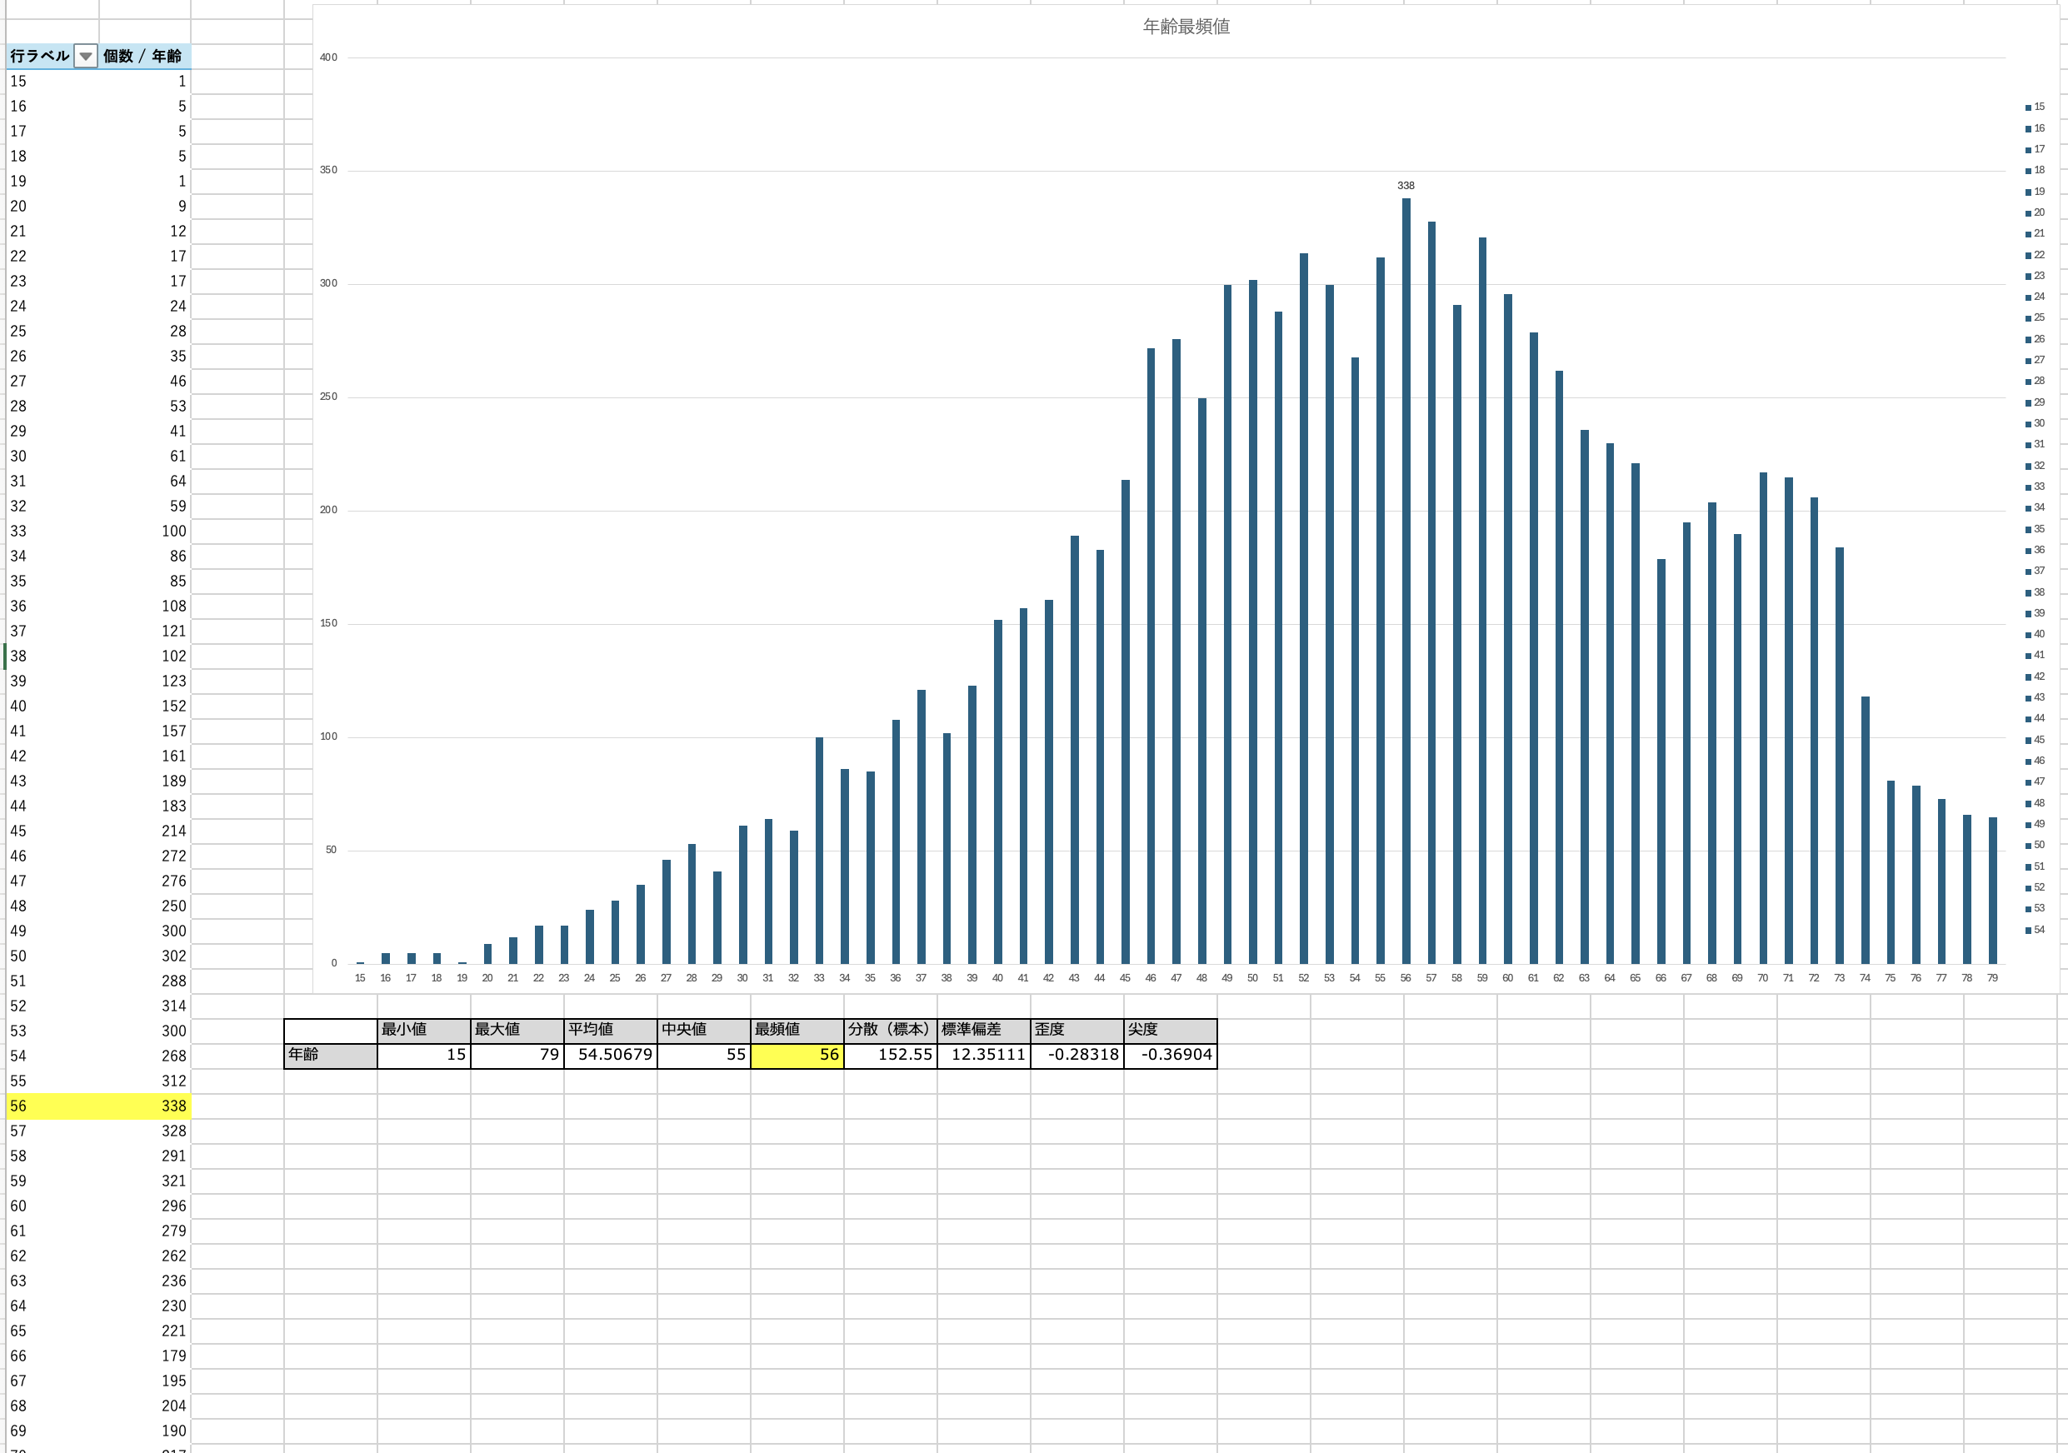The height and width of the screenshot is (1453, 2068).
Task: Select the 338 data label above the tallest bar
Action: pyautogui.click(x=1405, y=186)
